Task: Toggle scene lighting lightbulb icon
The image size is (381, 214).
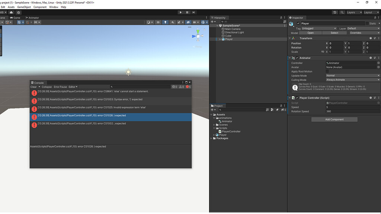Action: coord(166,22)
